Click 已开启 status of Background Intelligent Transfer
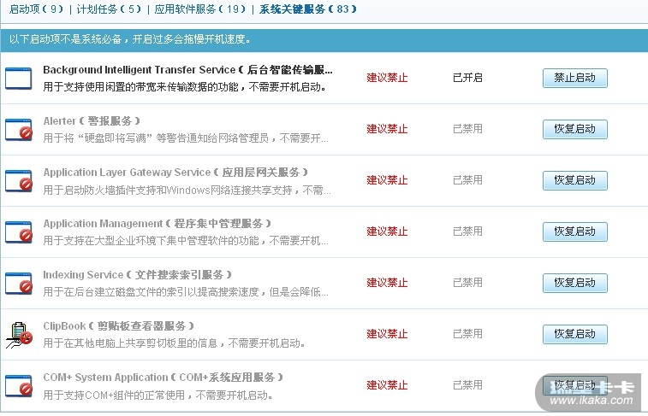 tap(467, 78)
